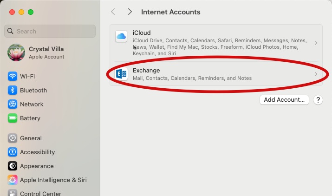332x196 pixels.
Task: Open Wi-Fi settings icon in sidebar
Action: 13,76
